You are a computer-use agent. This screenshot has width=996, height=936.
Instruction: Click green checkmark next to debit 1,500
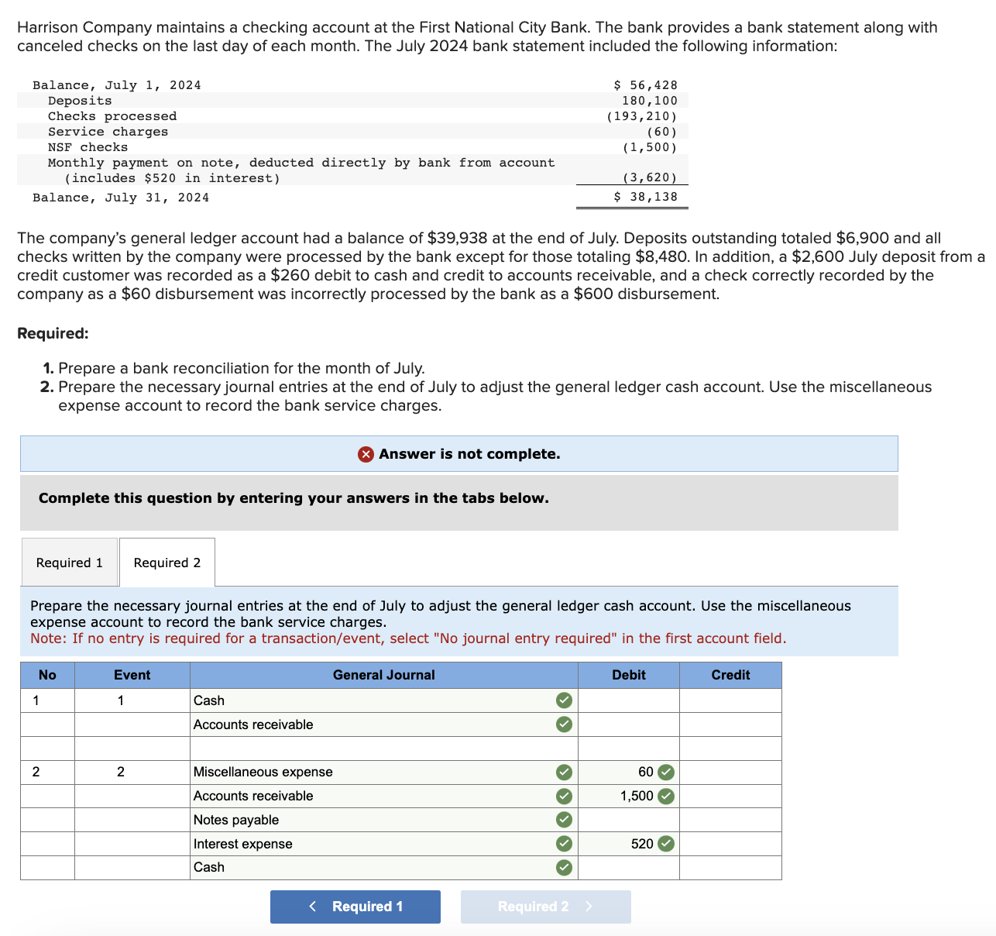[x=666, y=796]
